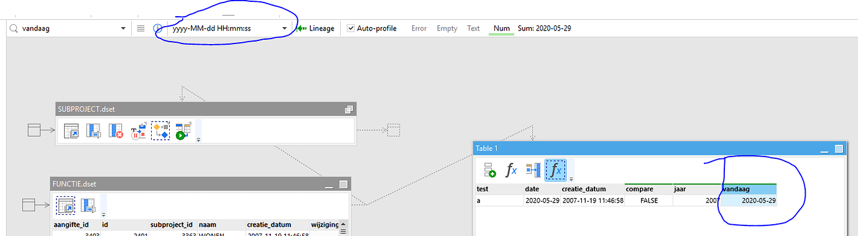Viewport: 858px width, 236px height.
Task: Click the wijziging column header
Action: 325,225
